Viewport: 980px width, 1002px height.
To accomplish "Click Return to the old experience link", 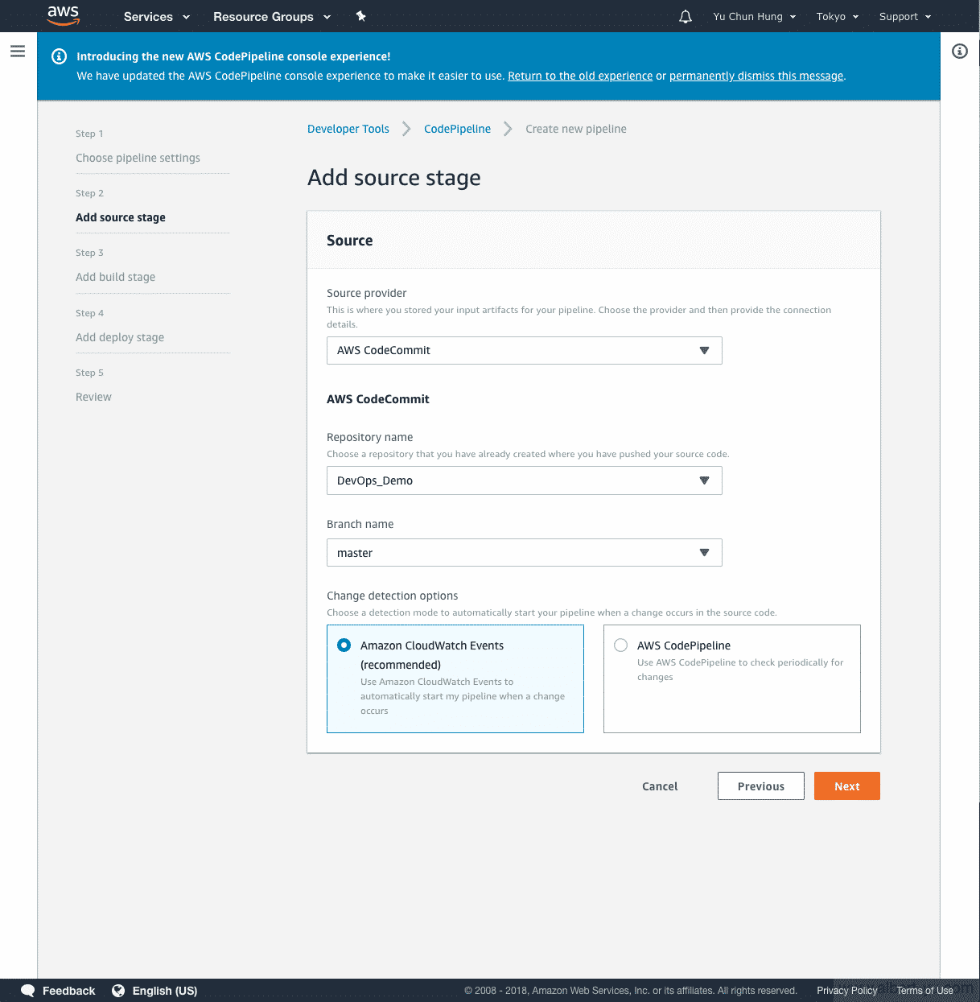I will (580, 76).
